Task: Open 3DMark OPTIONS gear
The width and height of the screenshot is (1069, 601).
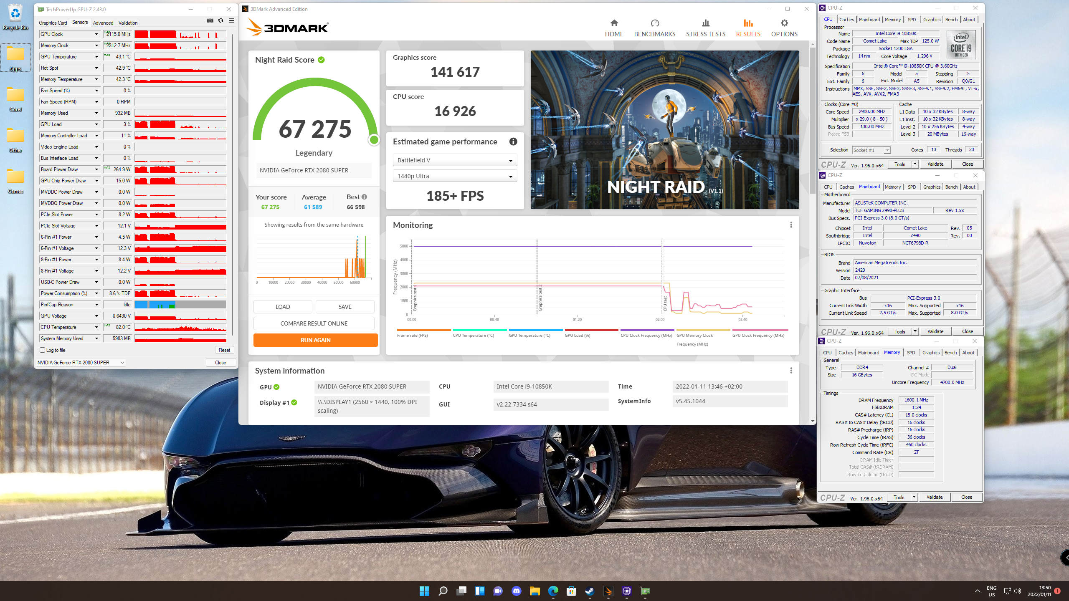Action: 784,28
